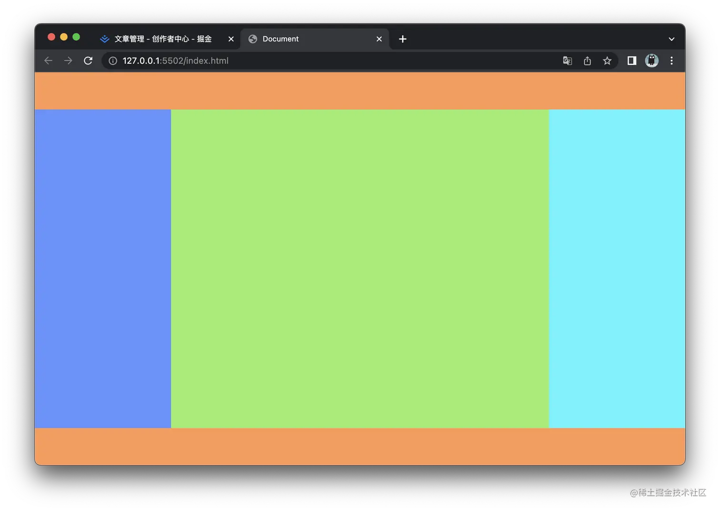Click the browser back arrow
720x511 pixels.
48,61
